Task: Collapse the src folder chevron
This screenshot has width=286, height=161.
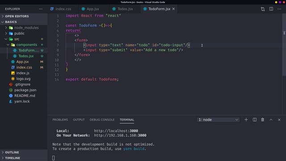Action: coord(6,39)
